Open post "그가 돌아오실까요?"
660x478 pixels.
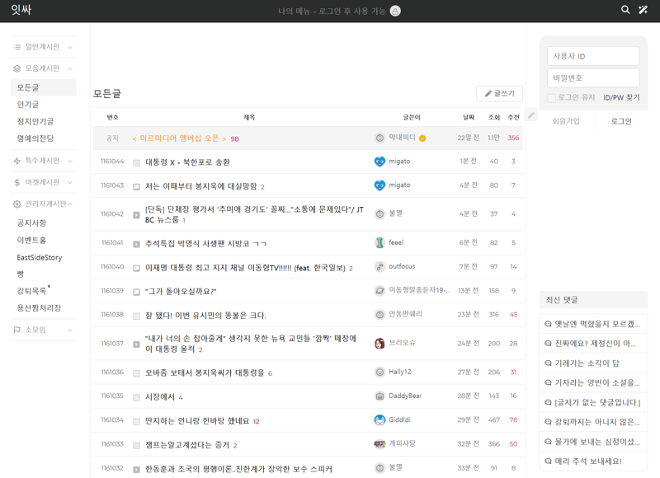pos(181,292)
